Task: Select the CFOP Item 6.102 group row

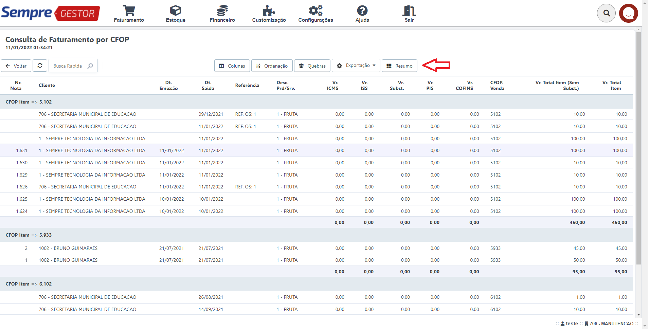Action: point(316,284)
